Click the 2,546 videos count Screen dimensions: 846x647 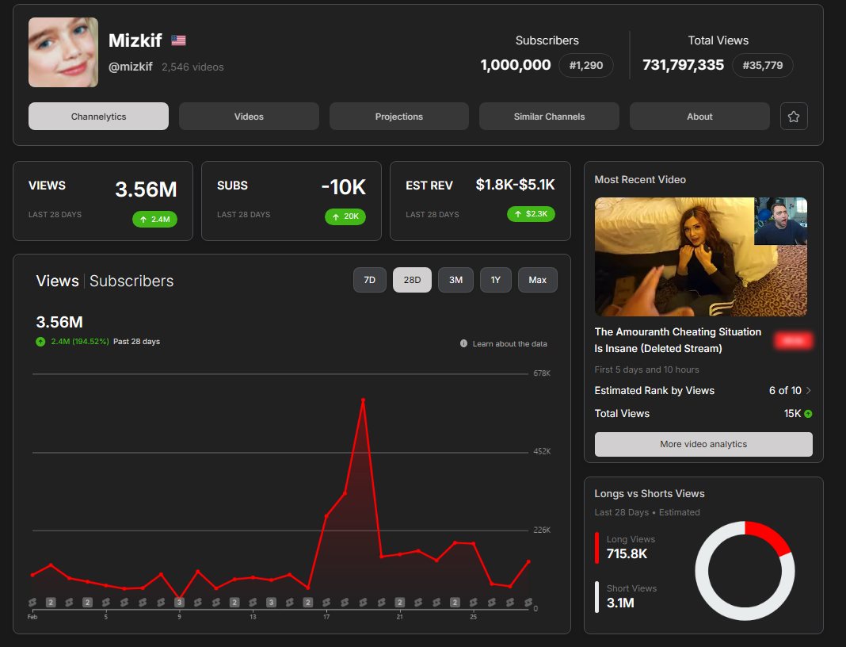tap(192, 67)
